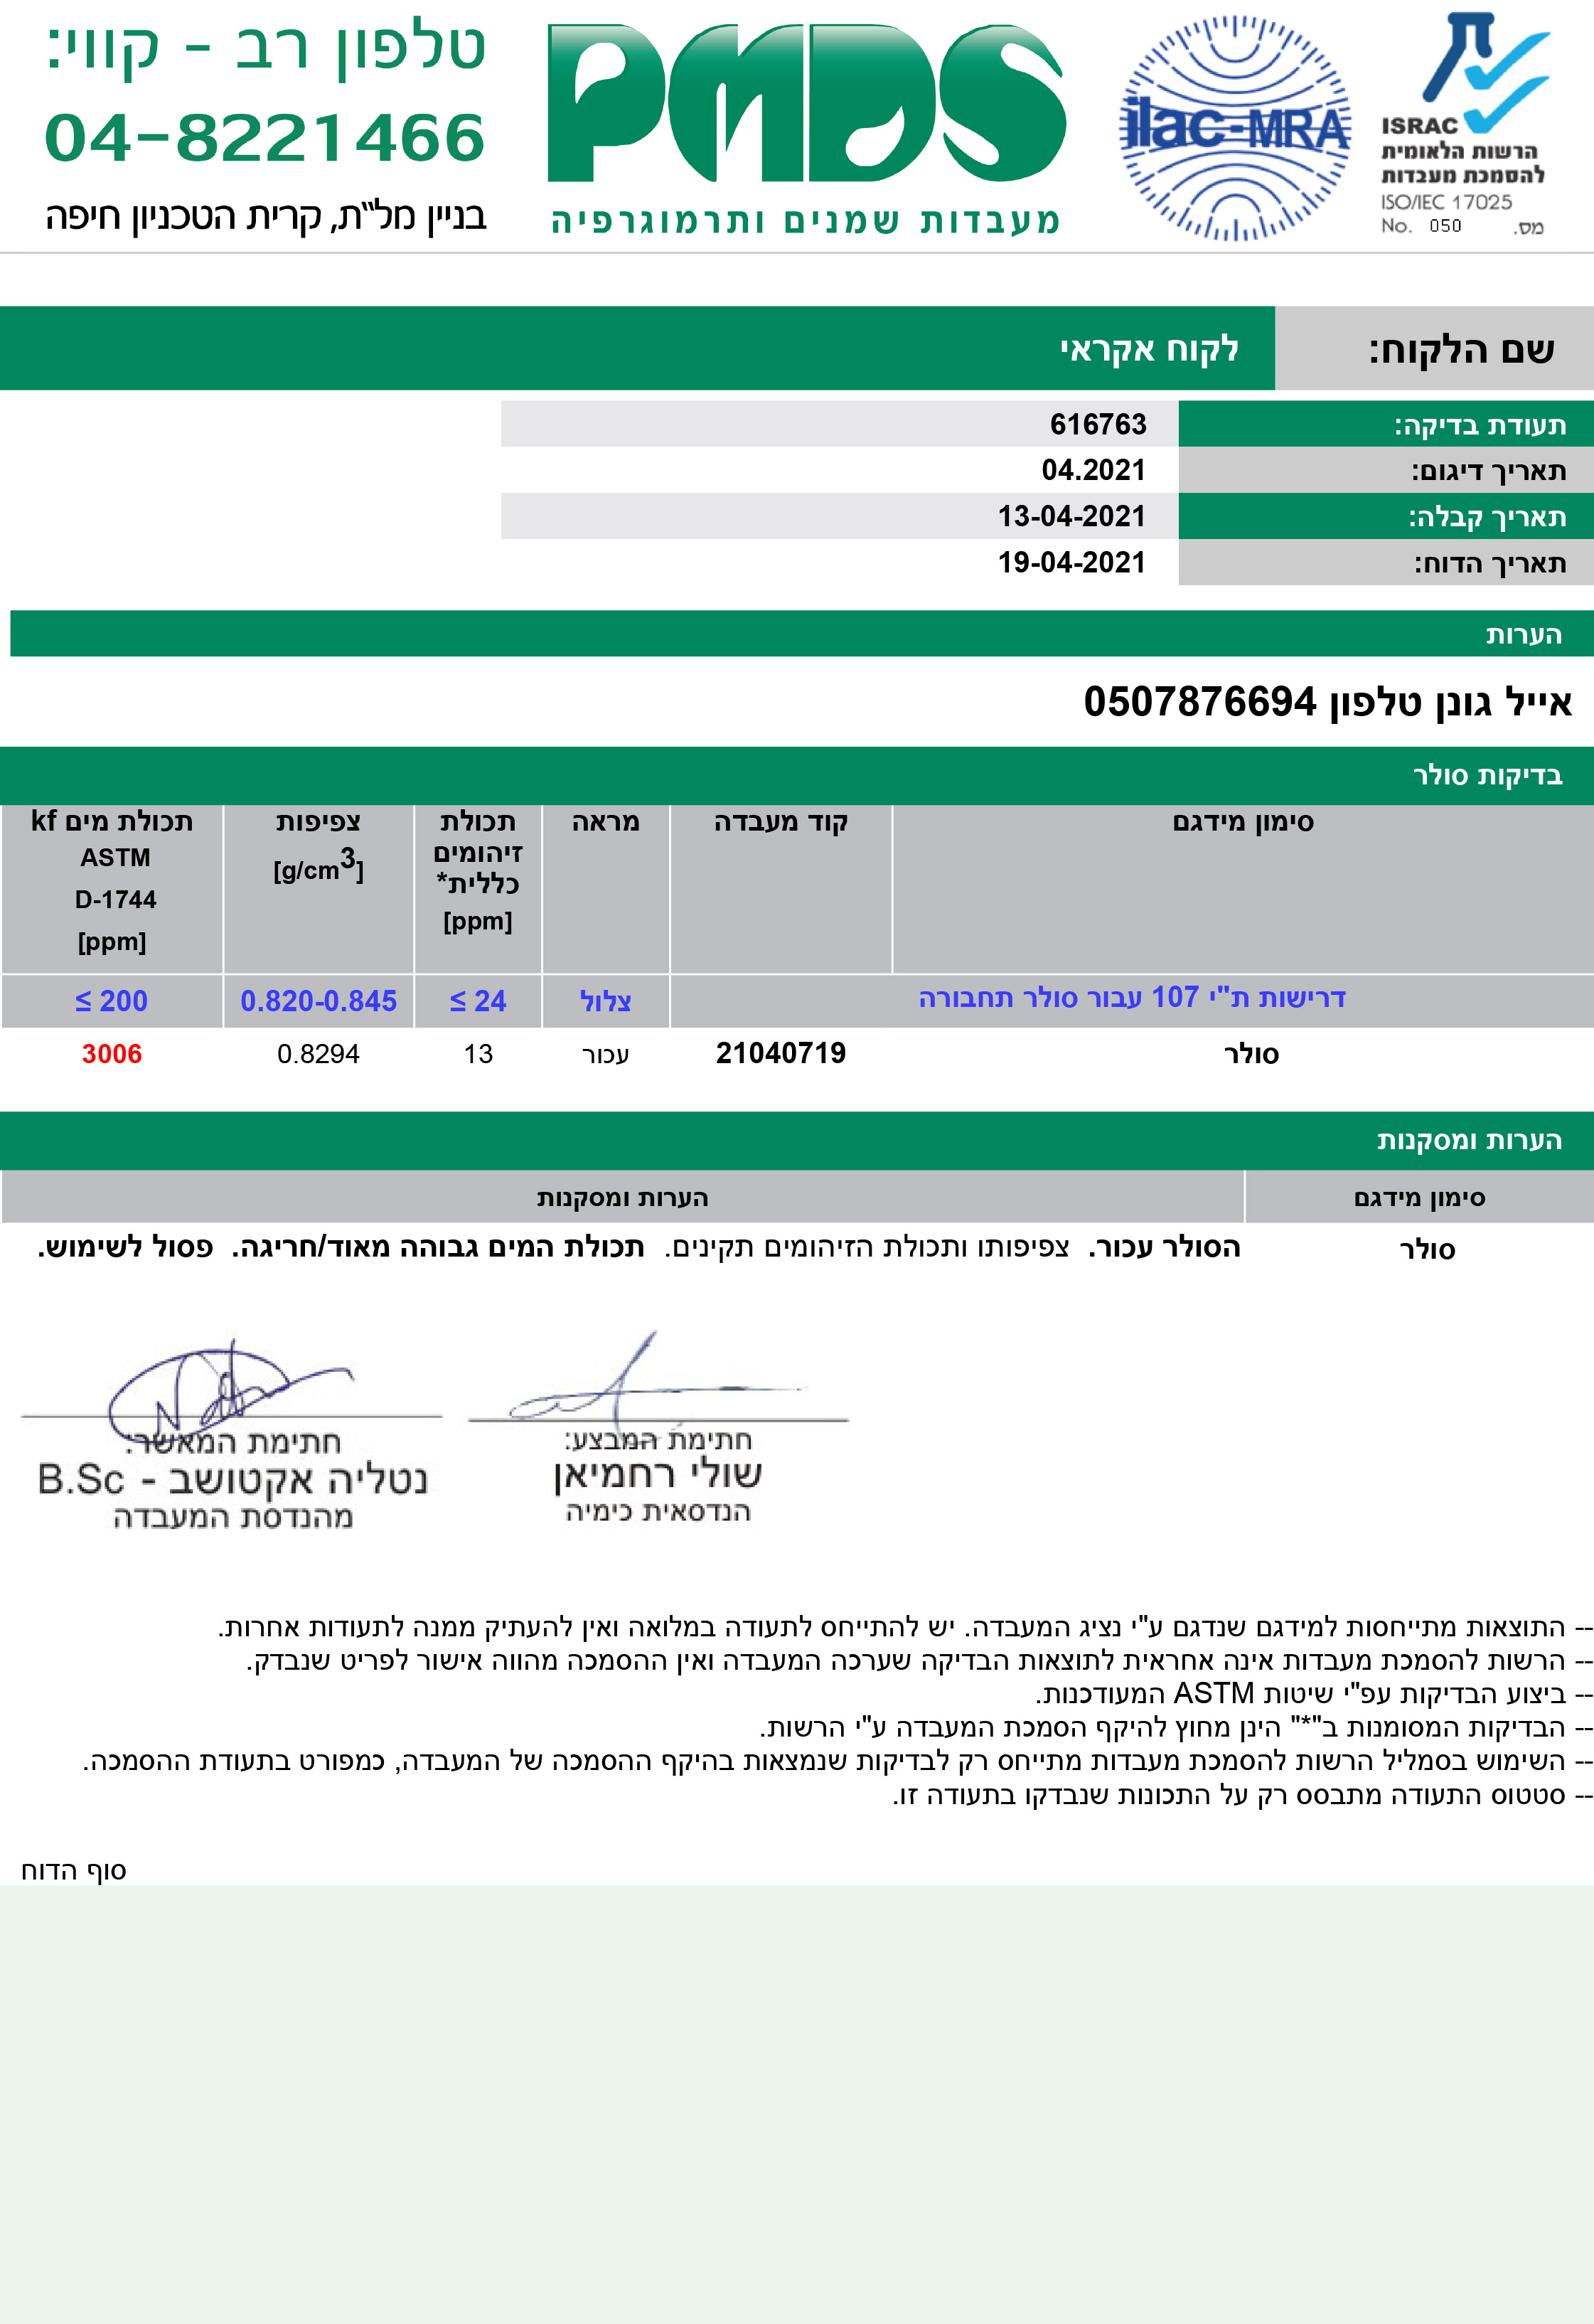Click the receipt date 13-04-2021
This screenshot has width=1594, height=2324.
[1071, 516]
